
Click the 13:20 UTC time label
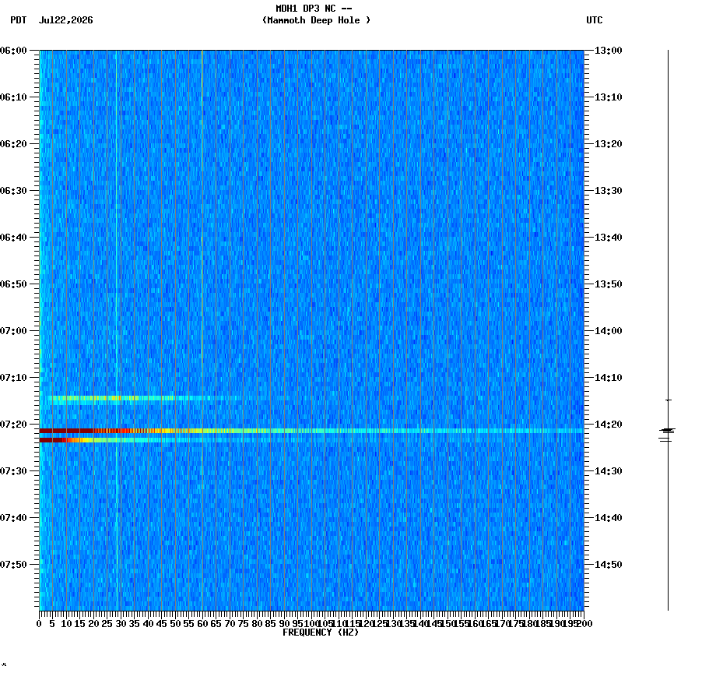coord(609,144)
